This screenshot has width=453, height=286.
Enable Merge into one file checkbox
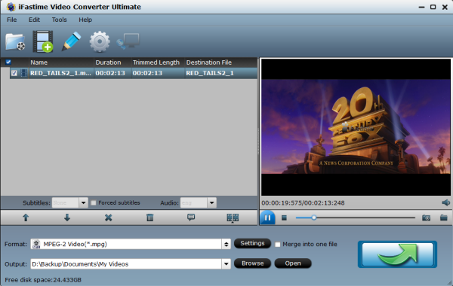[278, 245]
